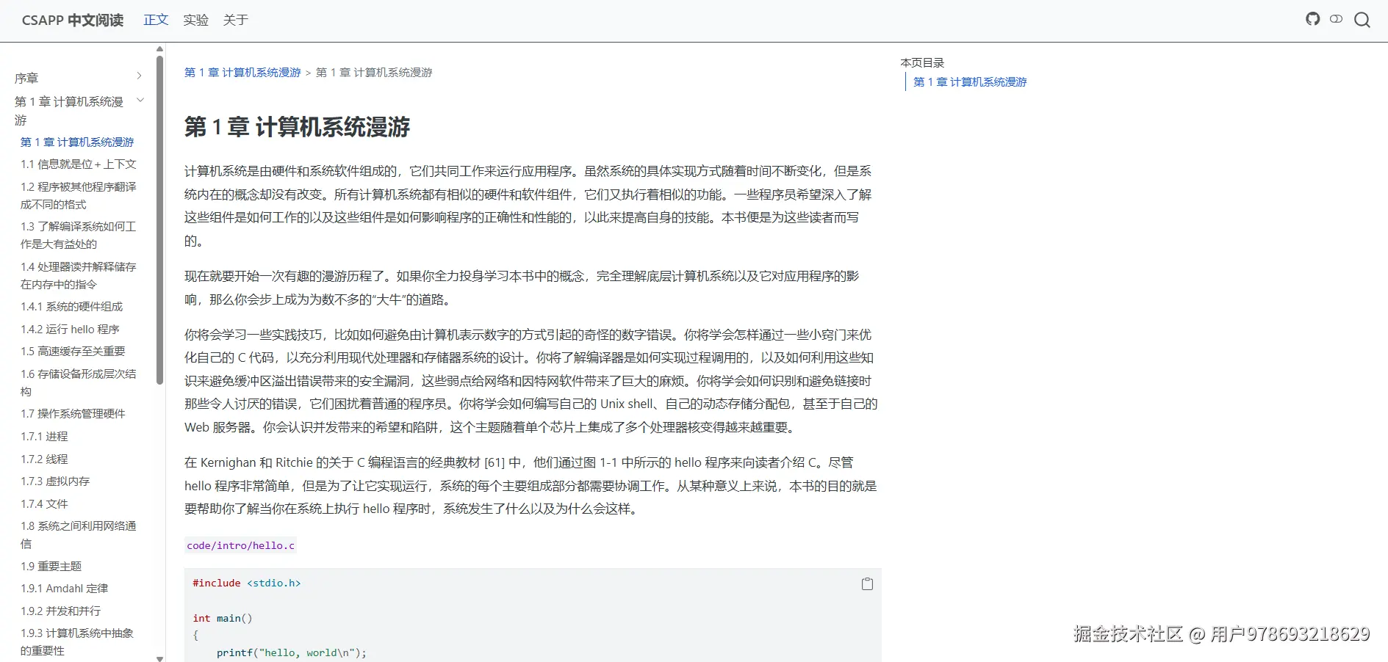Image resolution: width=1388 pixels, height=662 pixels.
Task: Open sidebar item 1.3 了解编译系统如何工作是大有益处的
Action: 79,236
